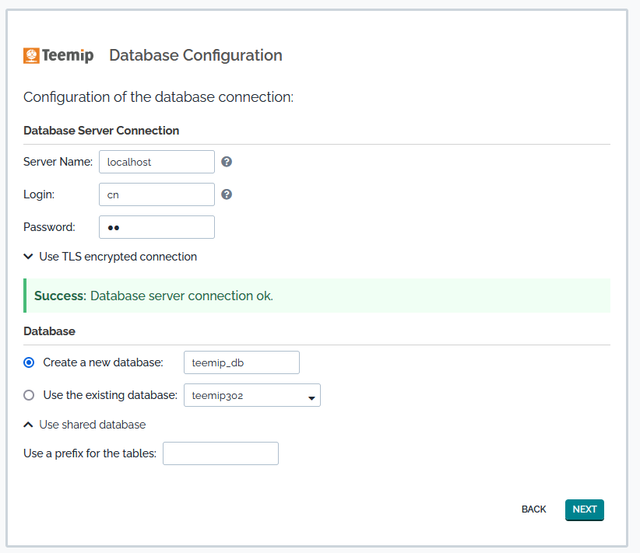Select the Create a new database radio button
Image resolution: width=640 pixels, height=553 pixels.
[x=30, y=362]
